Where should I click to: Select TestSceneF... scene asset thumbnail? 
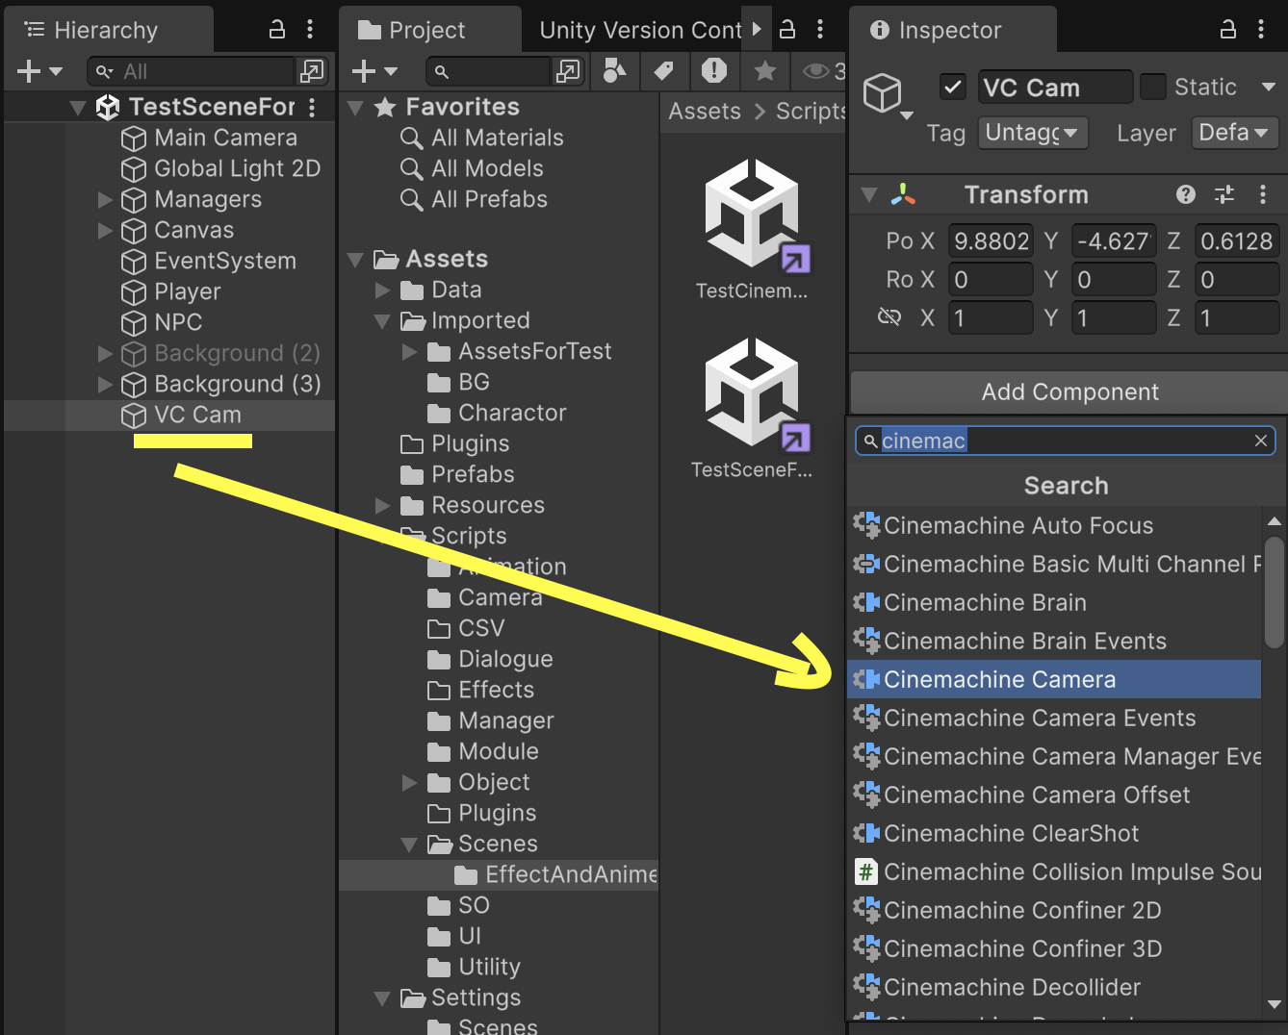752,409
